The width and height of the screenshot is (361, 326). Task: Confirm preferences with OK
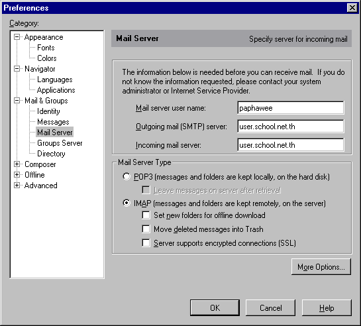click(215, 308)
